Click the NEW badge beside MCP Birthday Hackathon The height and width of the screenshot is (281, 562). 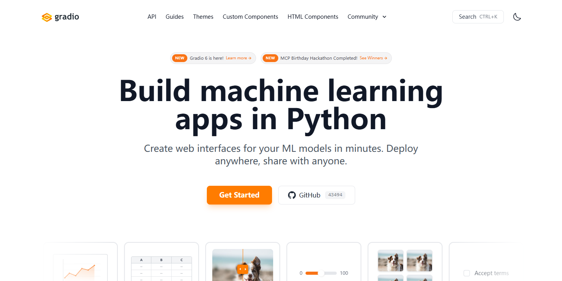tap(270, 58)
